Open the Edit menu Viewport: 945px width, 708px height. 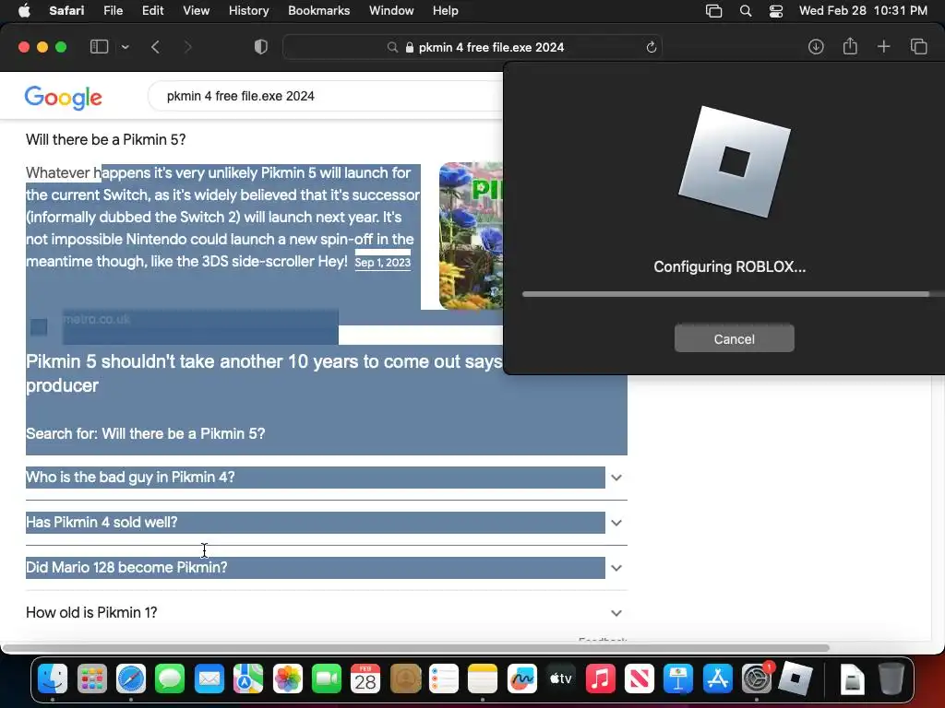(x=152, y=11)
